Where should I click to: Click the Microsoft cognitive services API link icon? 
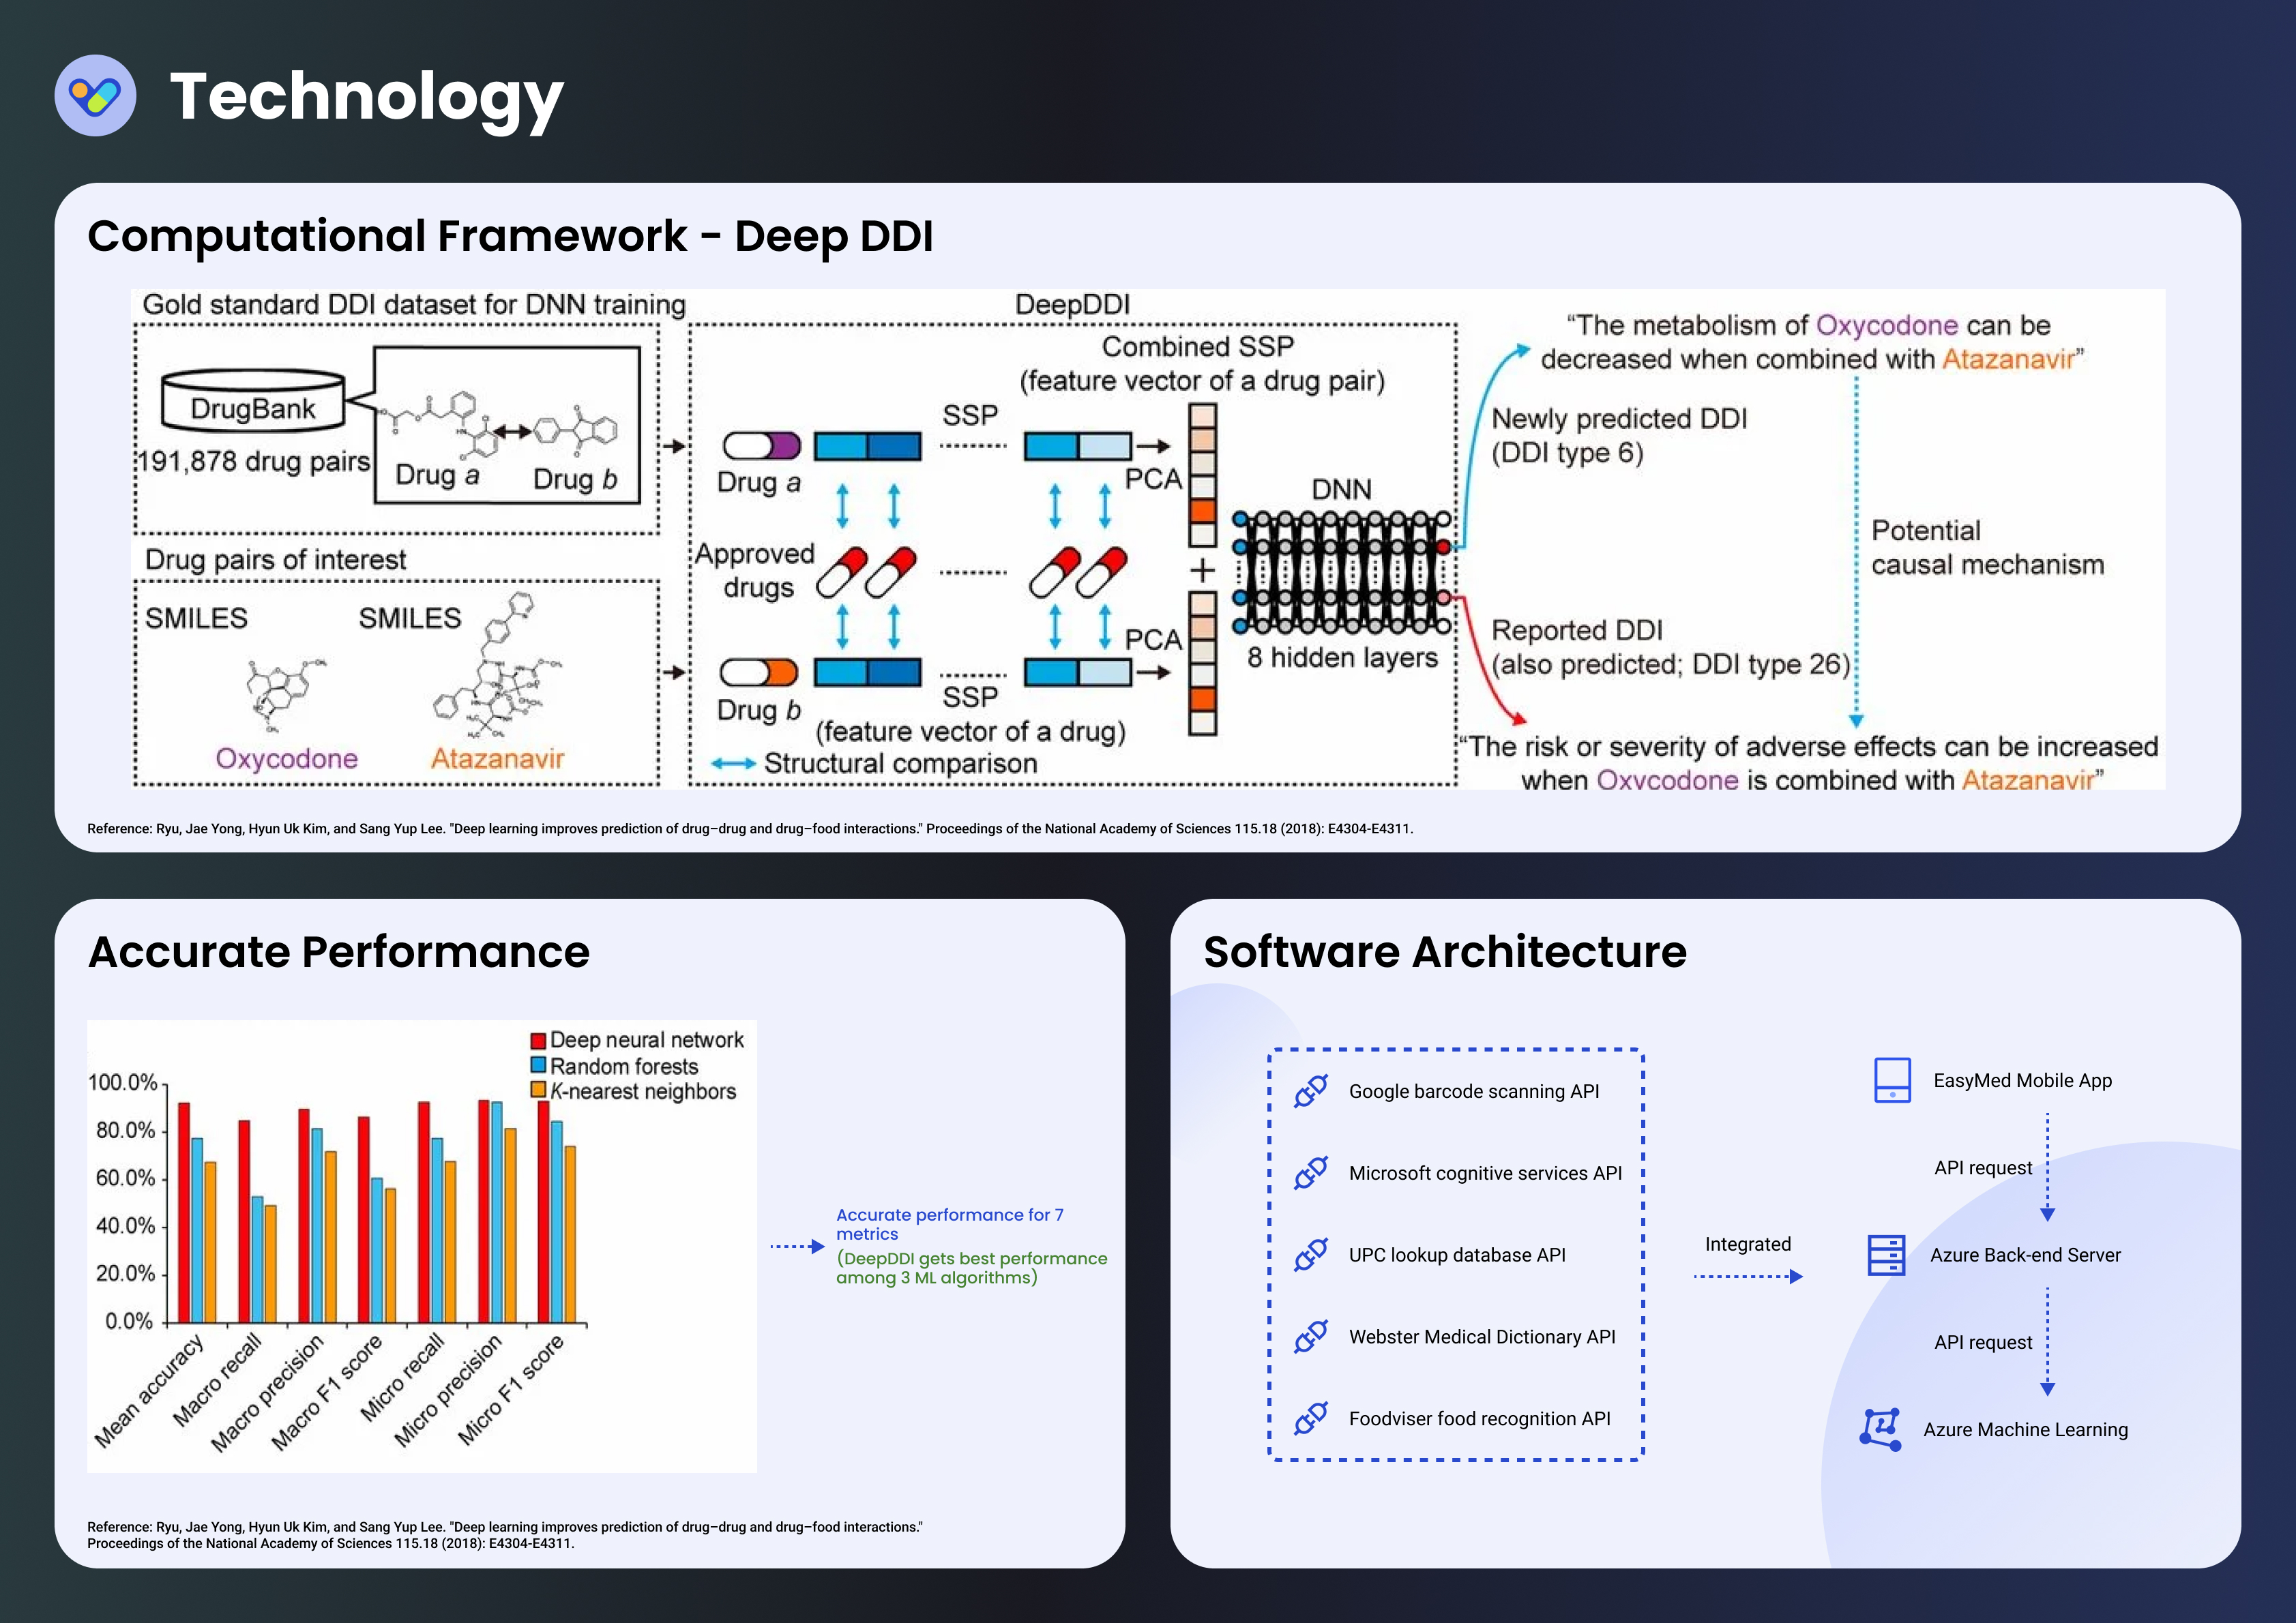click(x=1310, y=1173)
